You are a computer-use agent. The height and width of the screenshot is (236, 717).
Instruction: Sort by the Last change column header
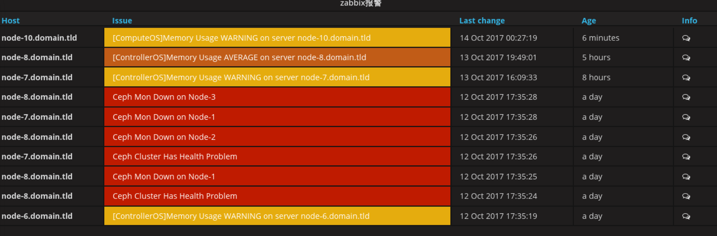click(x=482, y=21)
